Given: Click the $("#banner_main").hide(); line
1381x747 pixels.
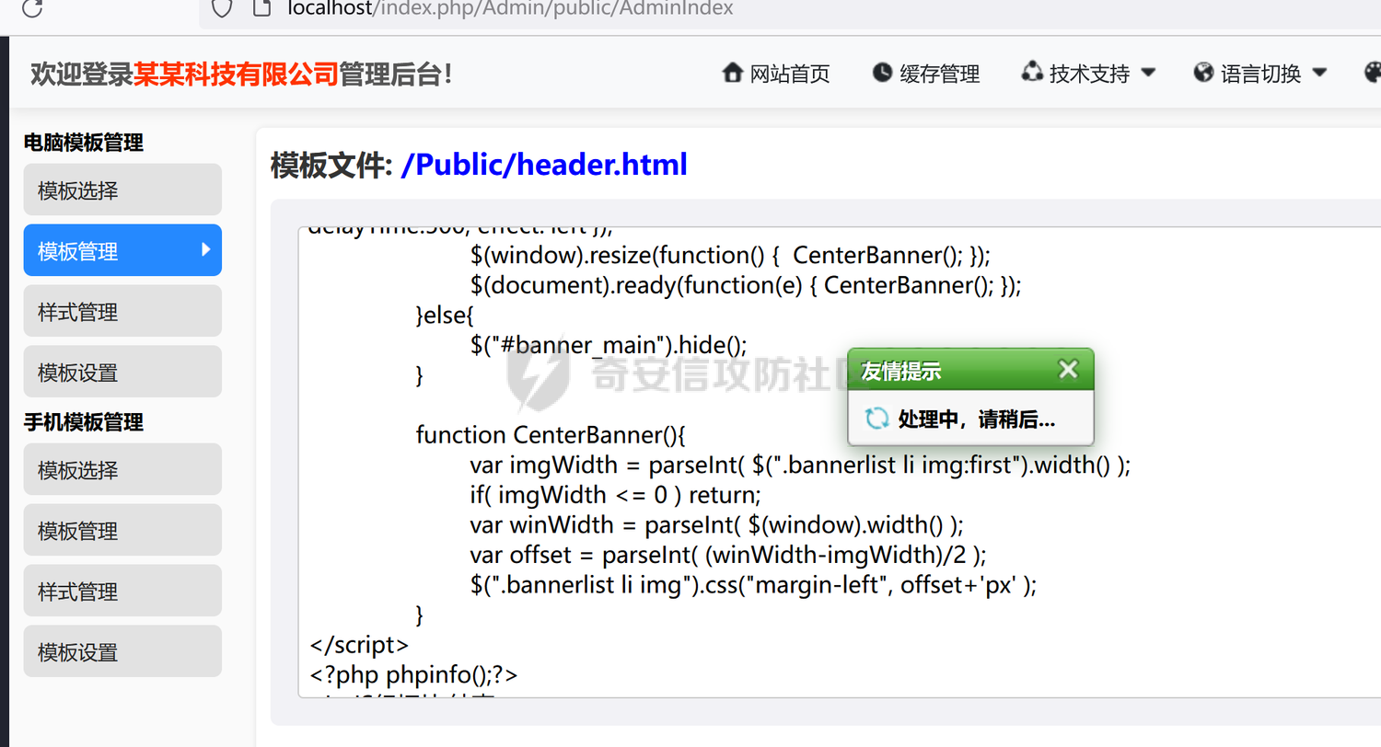Looking at the screenshot, I should pyautogui.click(x=609, y=344).
